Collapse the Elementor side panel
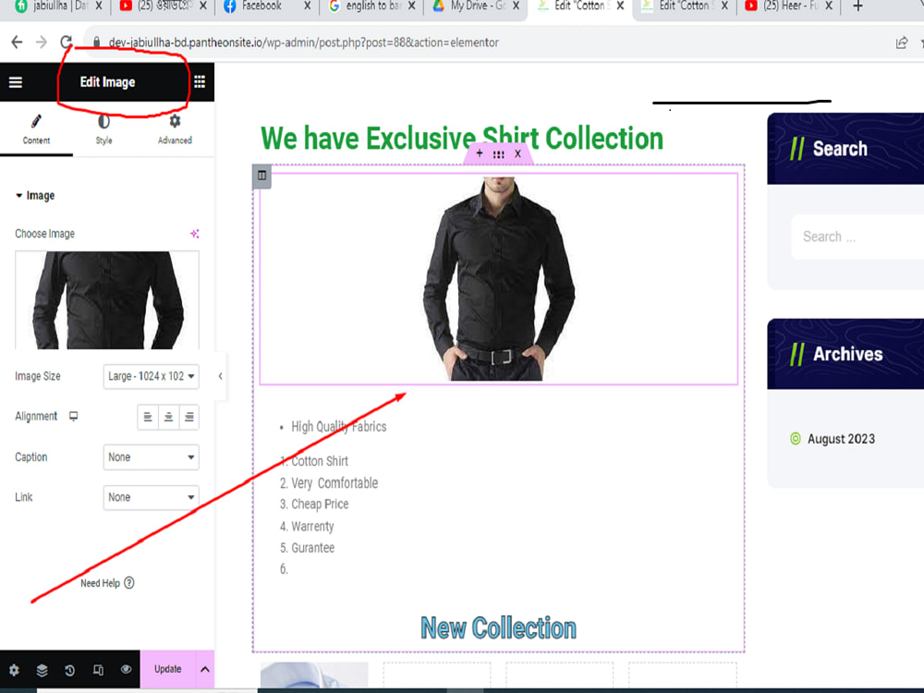Viewport: 924px width, 693px height. [220, 376]
